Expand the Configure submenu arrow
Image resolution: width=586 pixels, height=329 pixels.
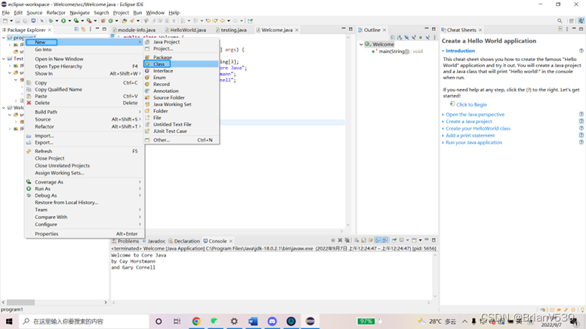coord(140,224)
